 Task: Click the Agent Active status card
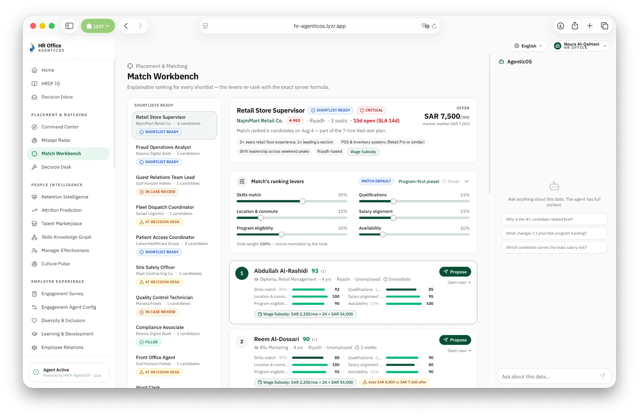69,372
